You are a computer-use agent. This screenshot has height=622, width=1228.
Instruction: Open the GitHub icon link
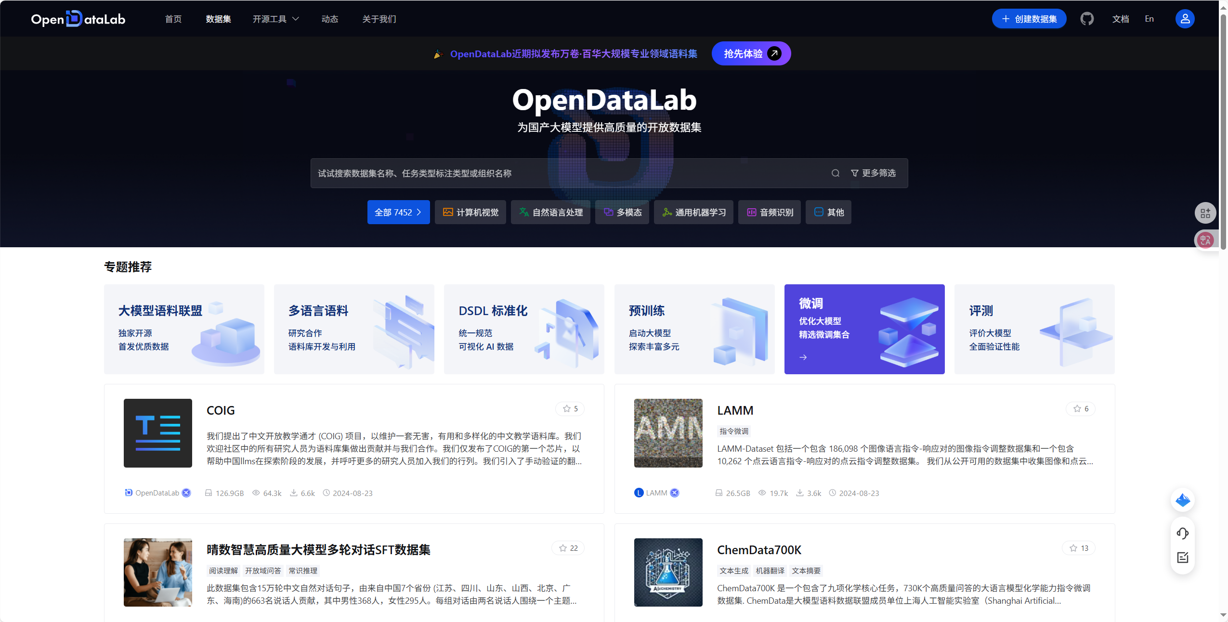coord(1086,19)
